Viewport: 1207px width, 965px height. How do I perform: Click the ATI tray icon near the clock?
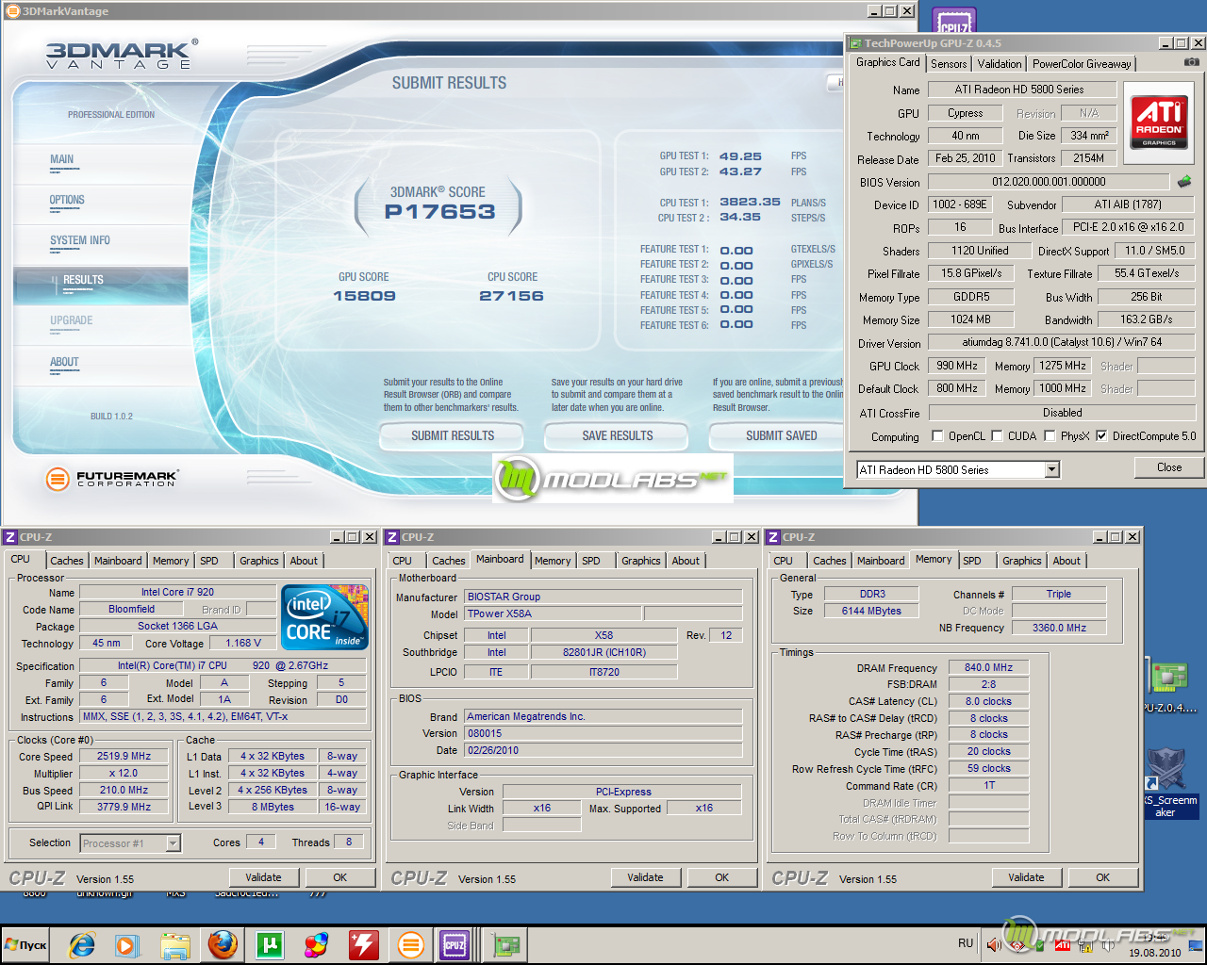point(1063,945)
